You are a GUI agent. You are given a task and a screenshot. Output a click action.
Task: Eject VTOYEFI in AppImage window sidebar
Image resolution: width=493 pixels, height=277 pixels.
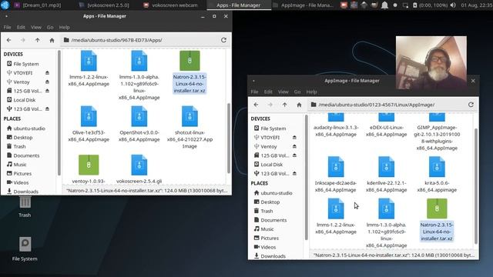(294, 138)
